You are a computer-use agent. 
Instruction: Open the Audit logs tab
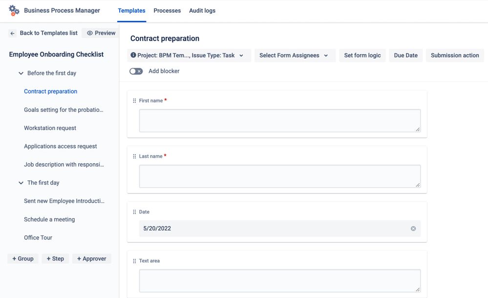202,11
